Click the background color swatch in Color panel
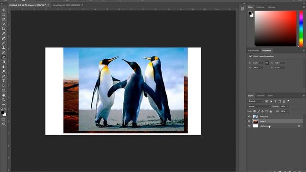 252,16
